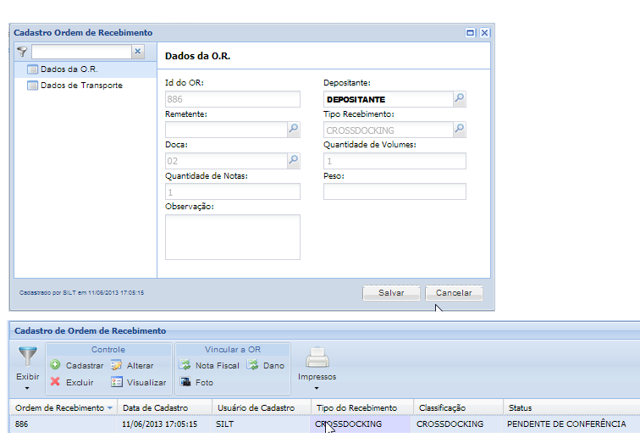Open the Exibir filter funnel menu
The width and height of the screenshot is (640, 443).
coord(27,368)
